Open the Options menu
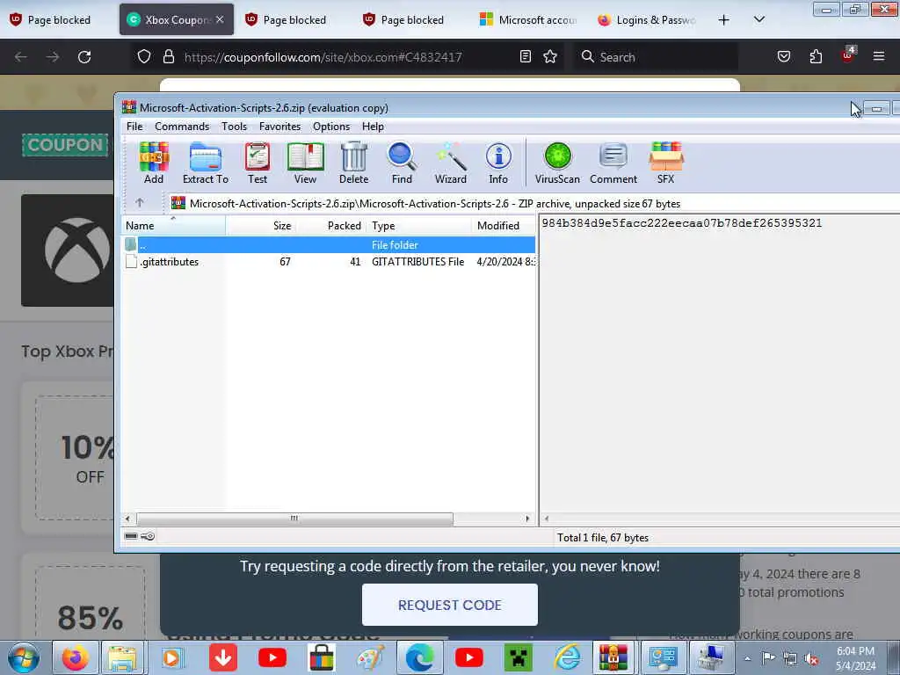The width and height of the screenshot is (900, 675). click(331, 127)
